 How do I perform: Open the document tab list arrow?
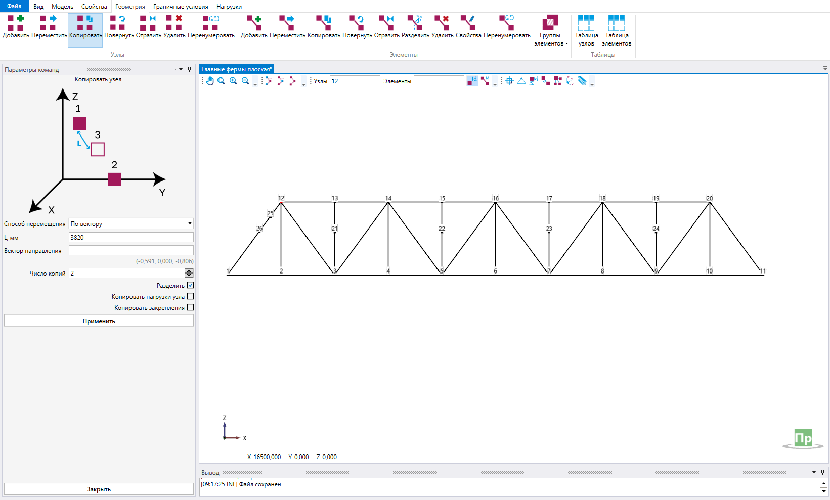[x=825, y=68]
